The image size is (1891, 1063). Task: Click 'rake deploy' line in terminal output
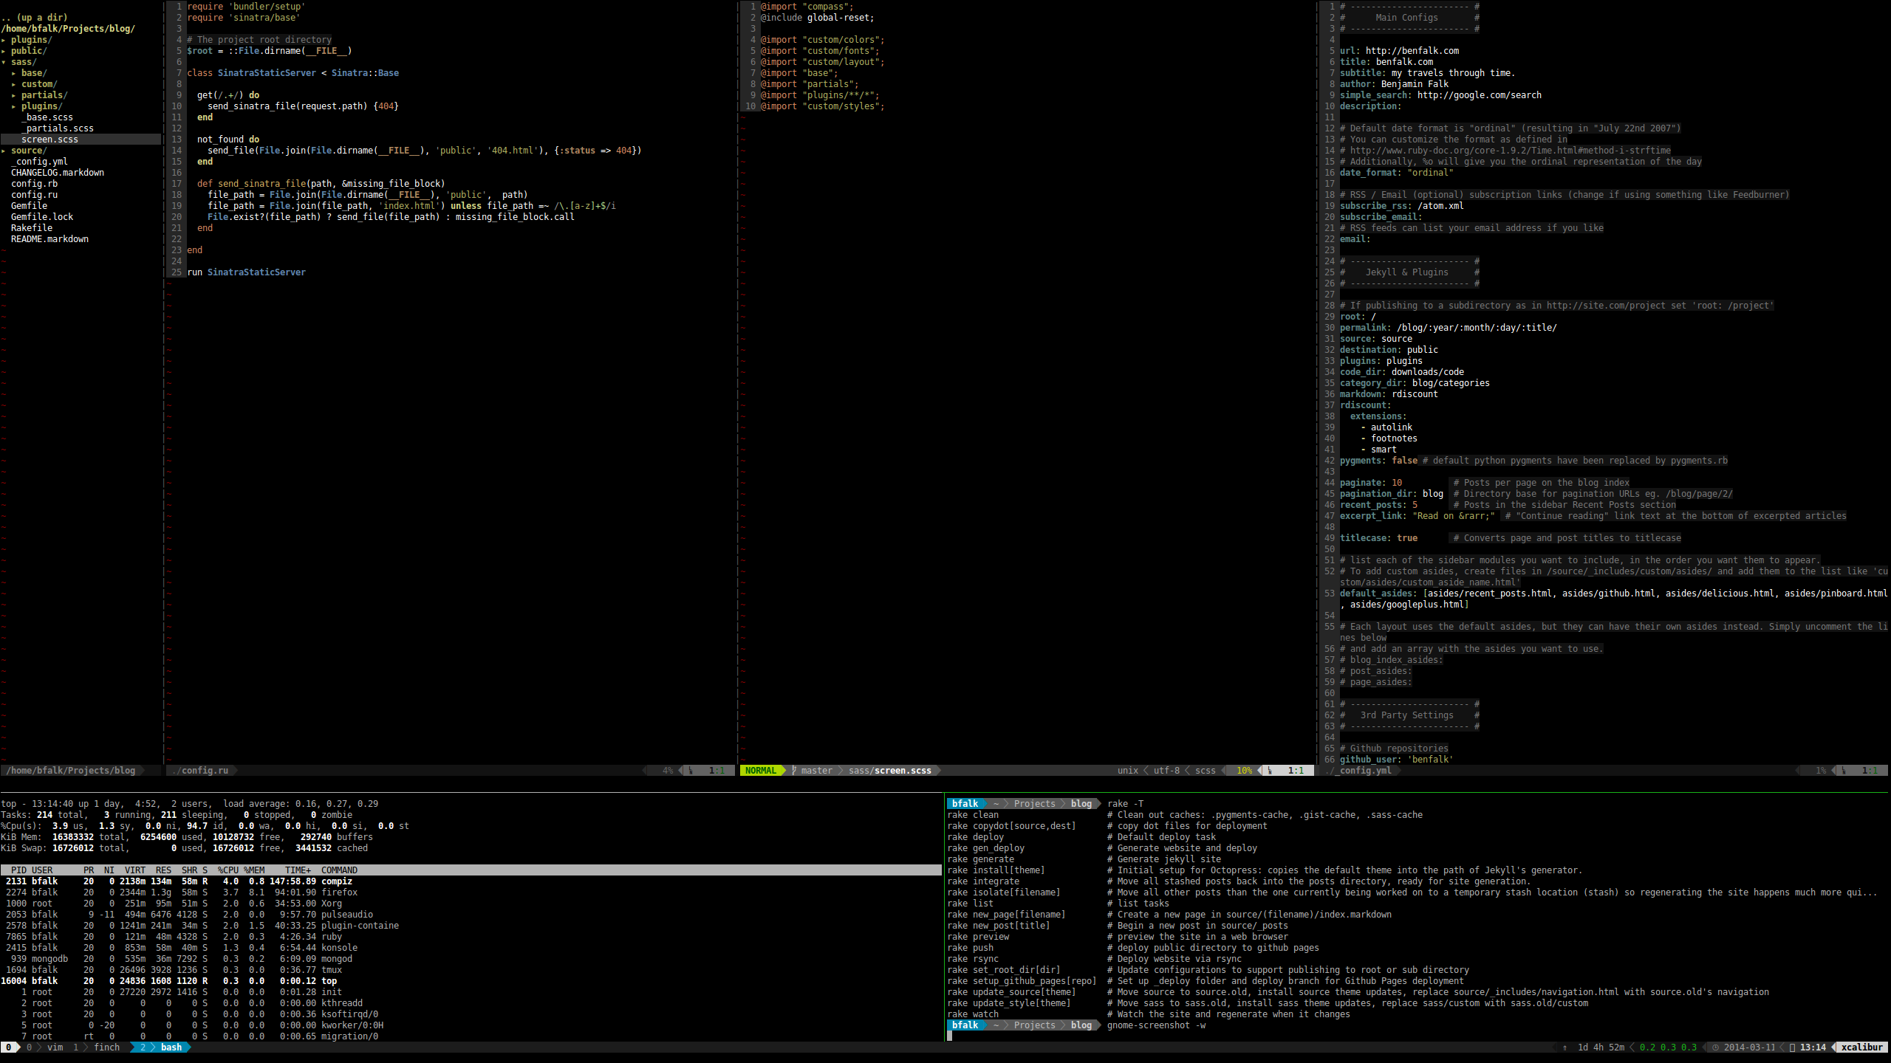click(x=1081, y=837)
